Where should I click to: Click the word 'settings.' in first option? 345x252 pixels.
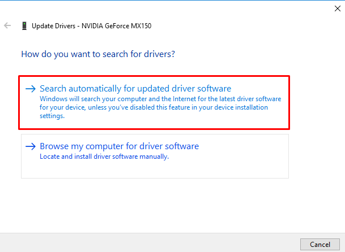(52, 116)
